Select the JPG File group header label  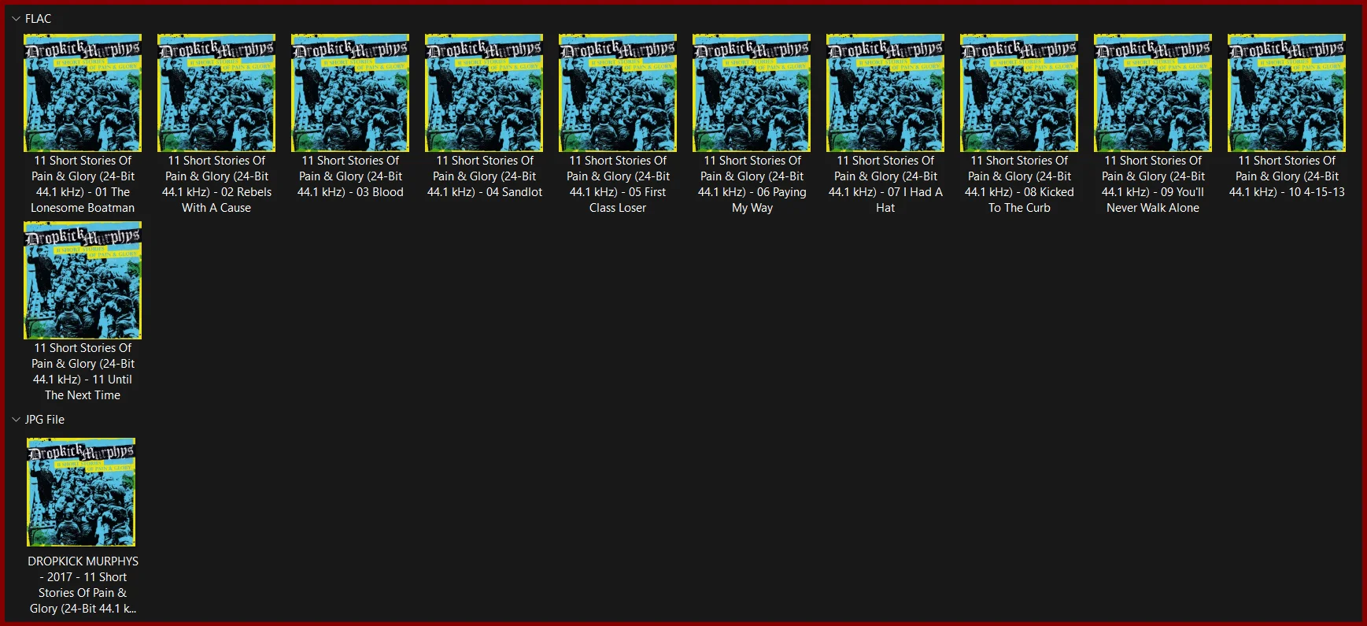[x=45, y=420]
